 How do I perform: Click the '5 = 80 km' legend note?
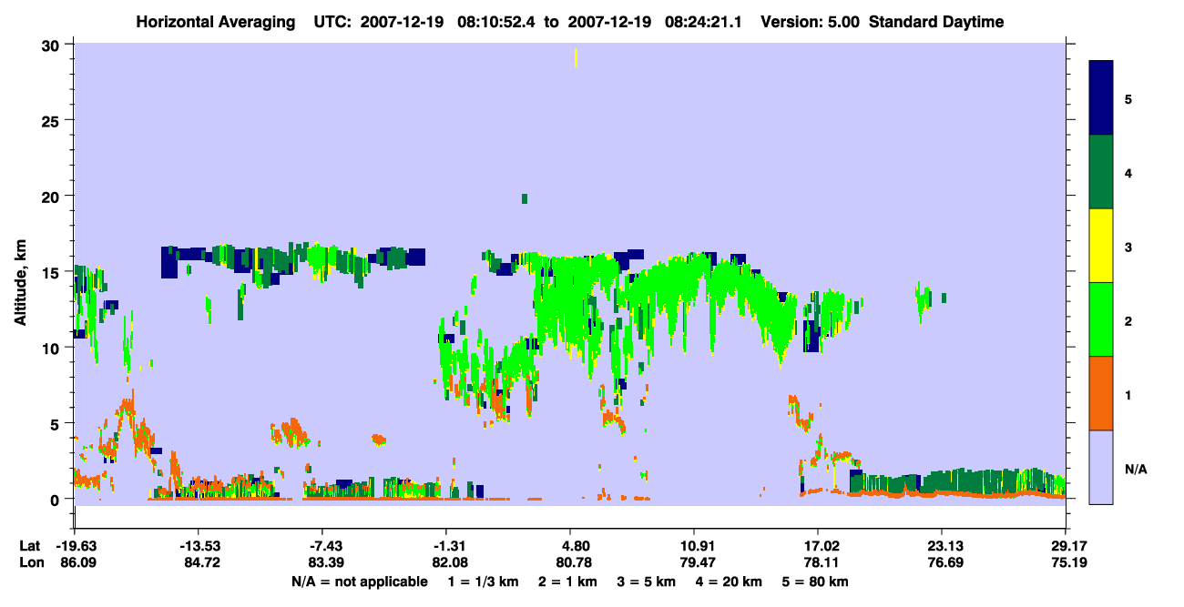(x=816, y=582)
